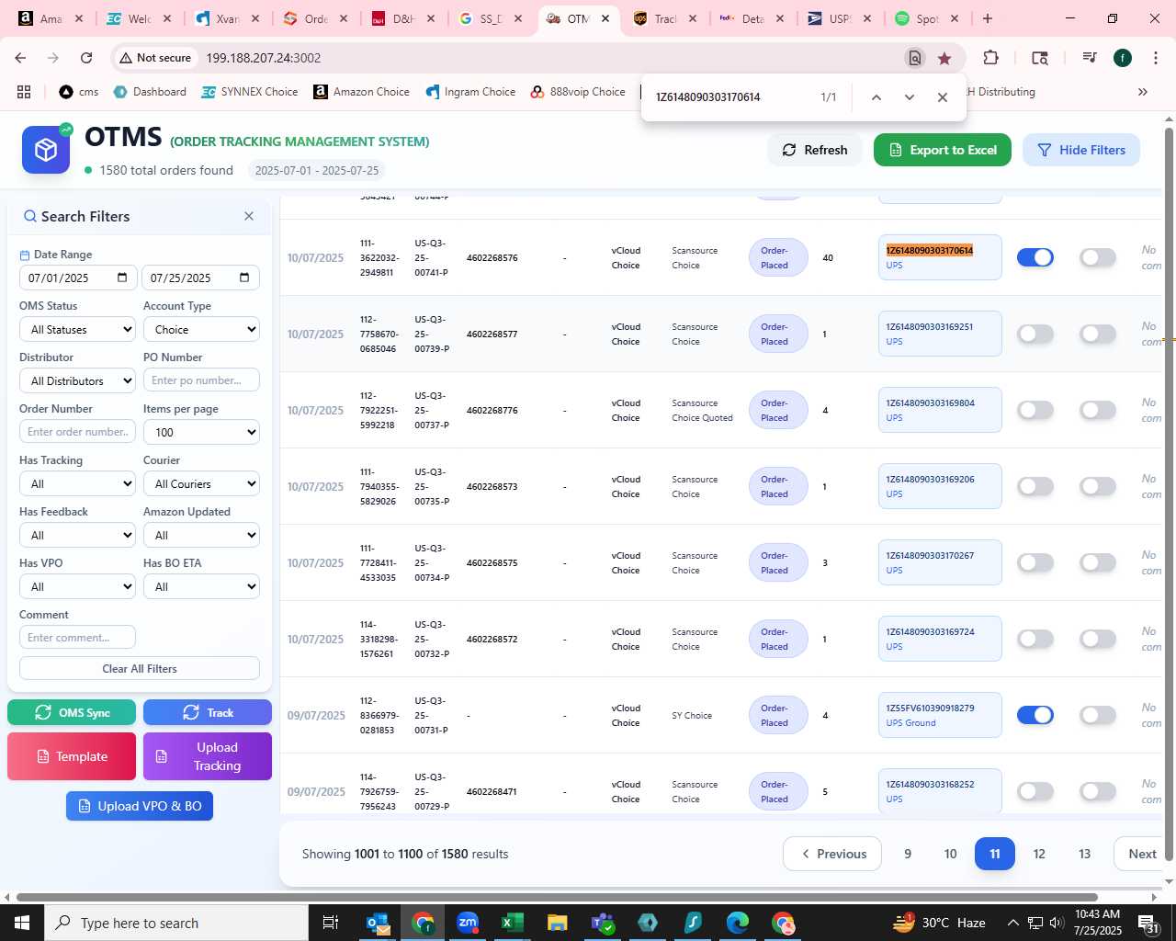This screenshot has height=941, width=1176.
Task: Open Excel from the taskbar
Action: (x=513, y=923)
